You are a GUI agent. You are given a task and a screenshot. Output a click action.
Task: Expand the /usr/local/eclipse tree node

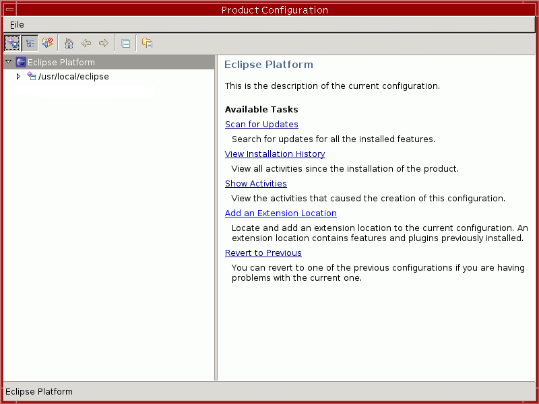[18, 76]
